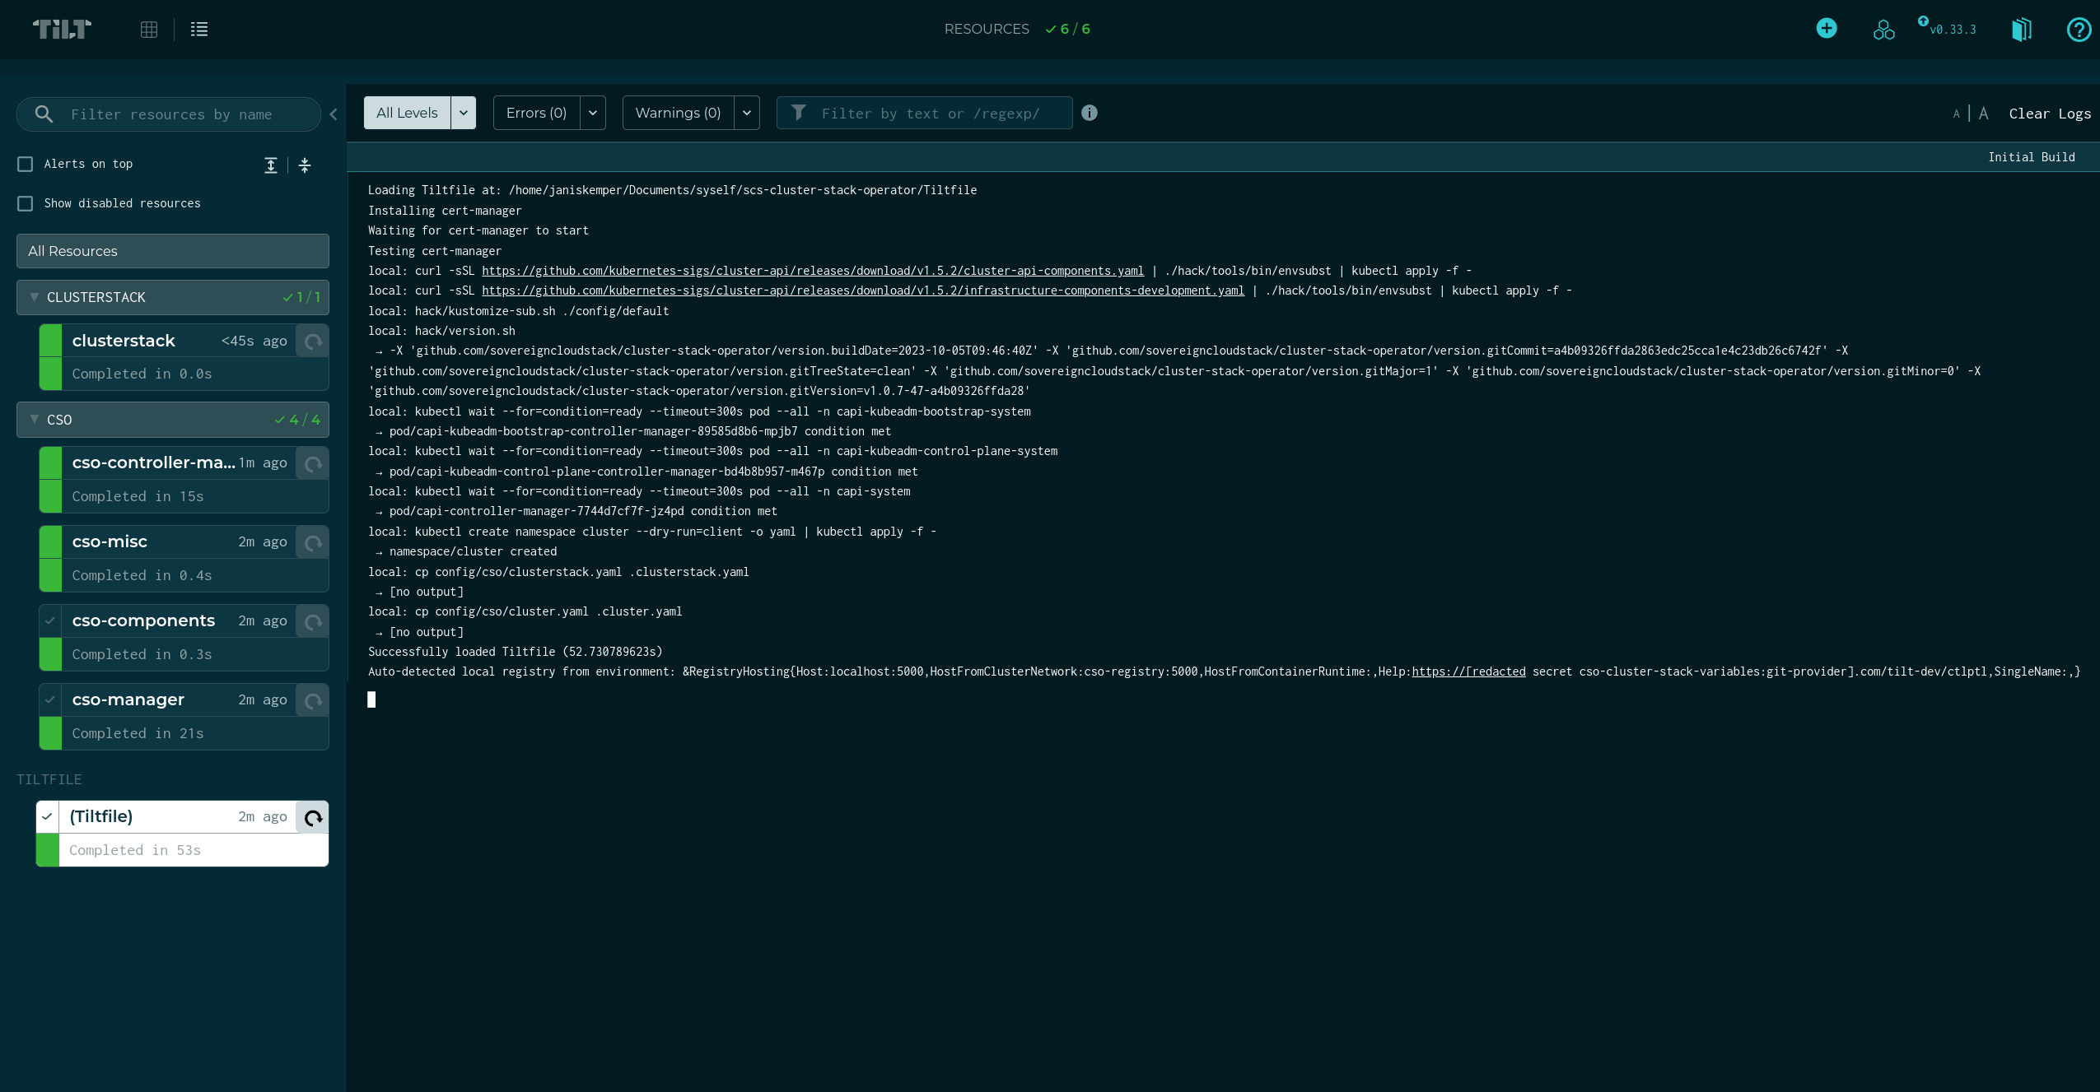Select the All Levels log filter

click(x=408, y=113)
